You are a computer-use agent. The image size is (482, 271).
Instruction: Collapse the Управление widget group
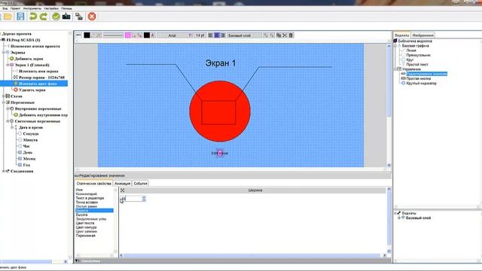(x=395, y=69)
